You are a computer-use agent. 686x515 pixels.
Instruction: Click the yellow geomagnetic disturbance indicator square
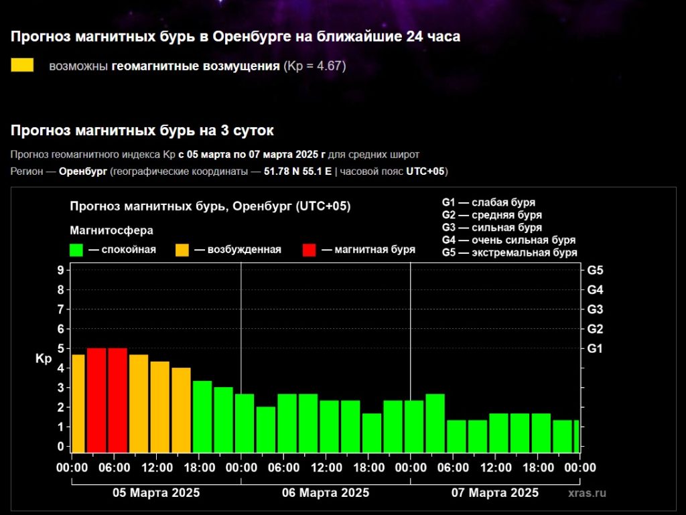click(22, 65)
